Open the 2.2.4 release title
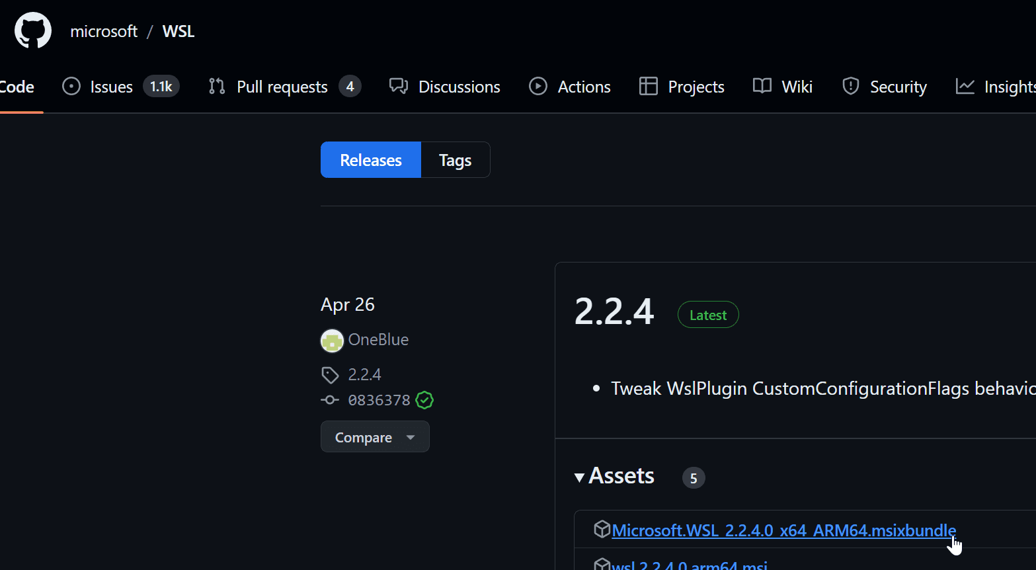Viewport: 1036px width, 570px height. click(x=614, y=311)
